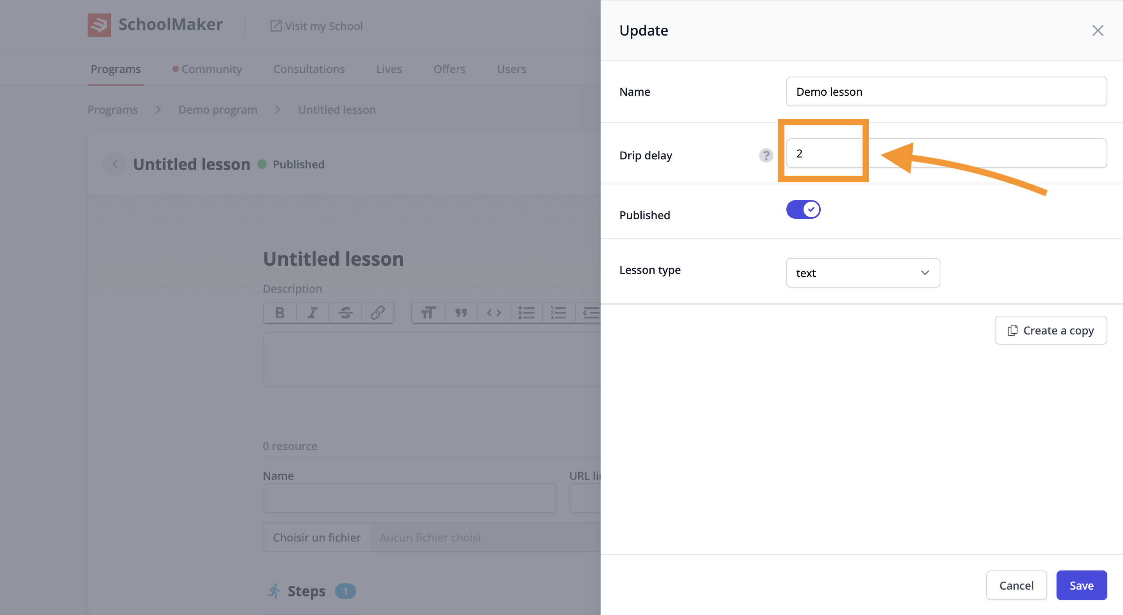Click the 0 resource label
The height and width of the screenshot is (615, 1123).
[290, 446]
